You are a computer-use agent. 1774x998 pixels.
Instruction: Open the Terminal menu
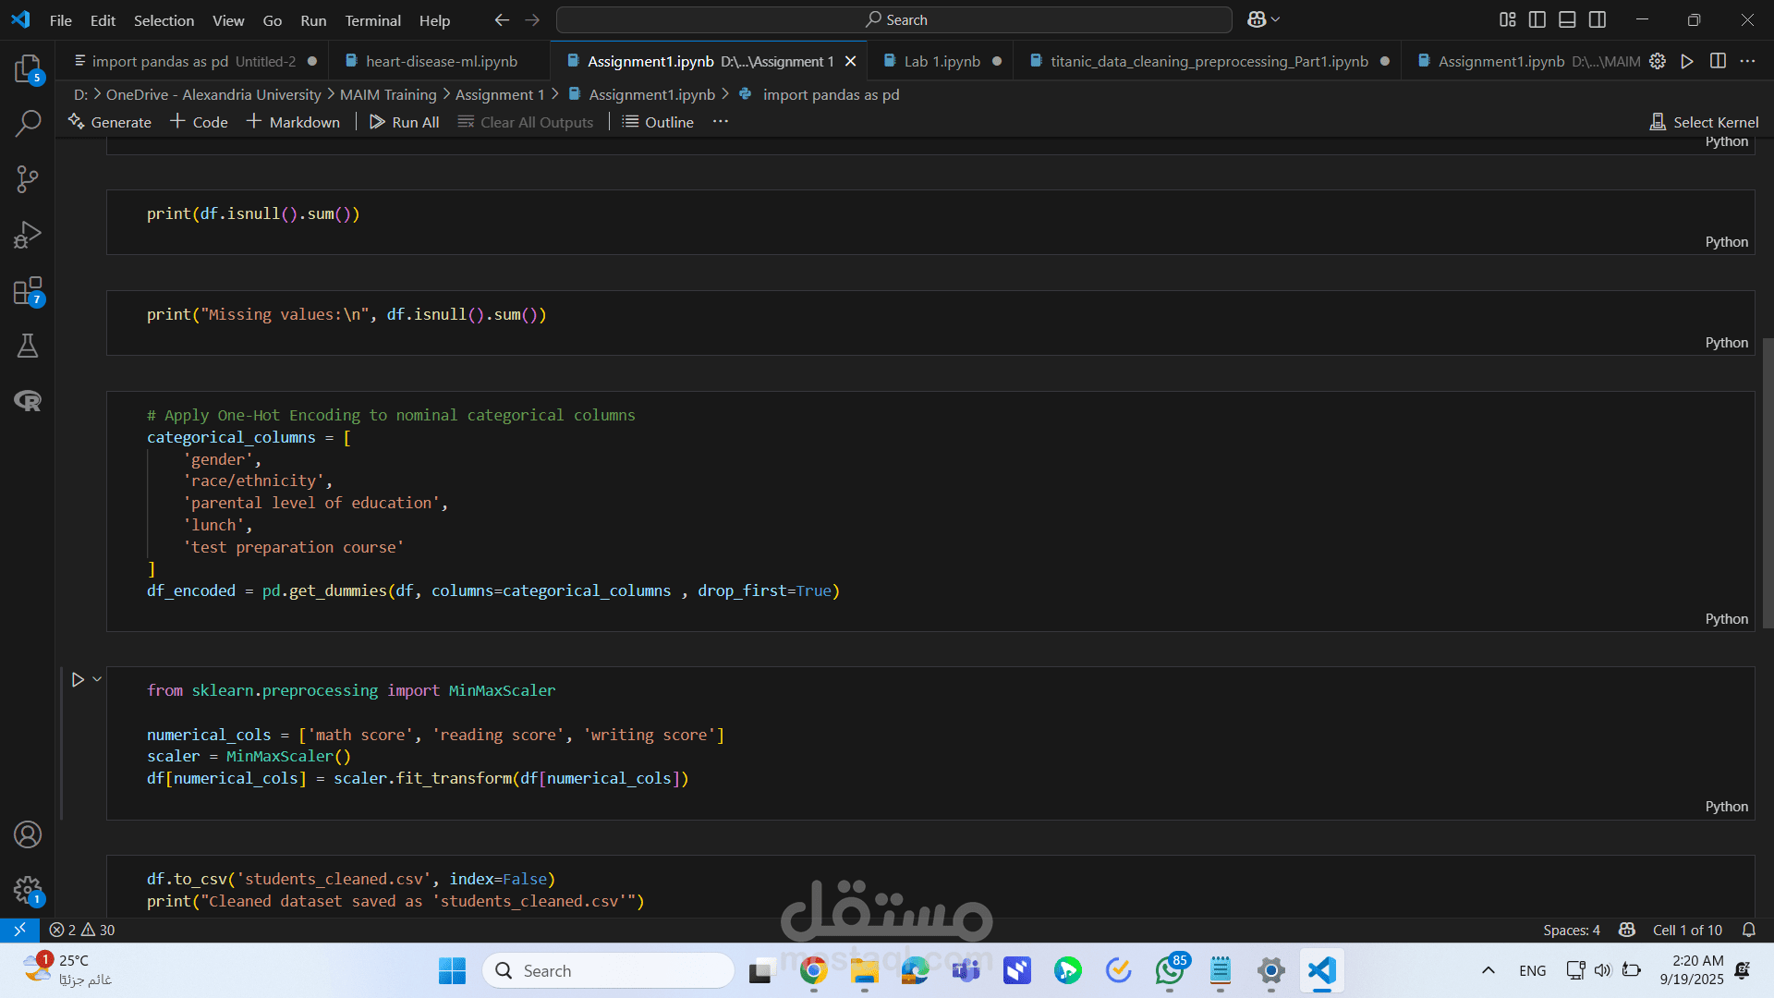coord(372,20)
